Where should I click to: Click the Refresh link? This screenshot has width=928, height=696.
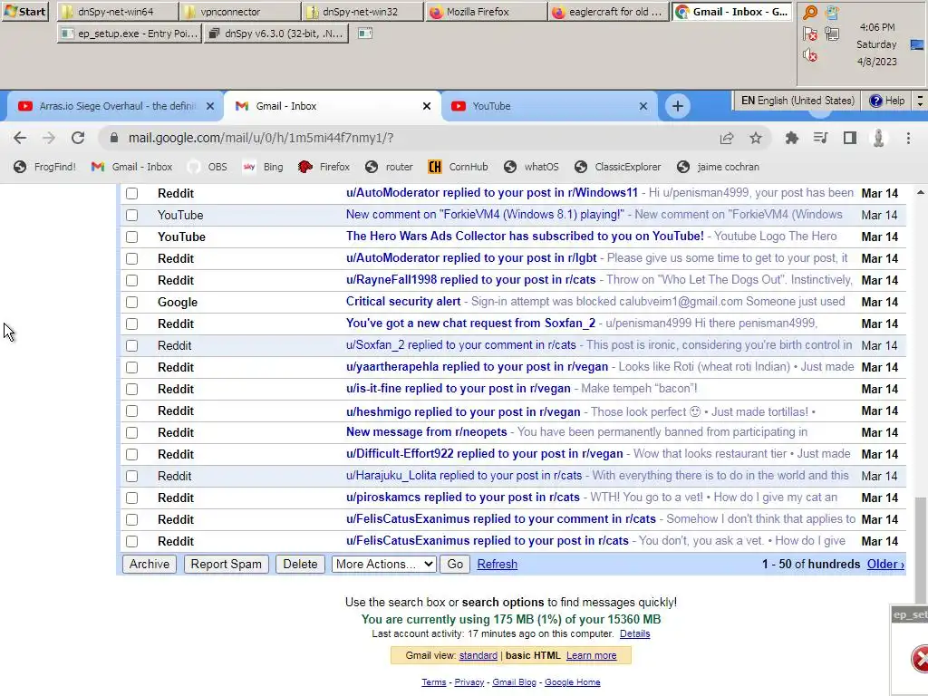click(x=498, y=564)
